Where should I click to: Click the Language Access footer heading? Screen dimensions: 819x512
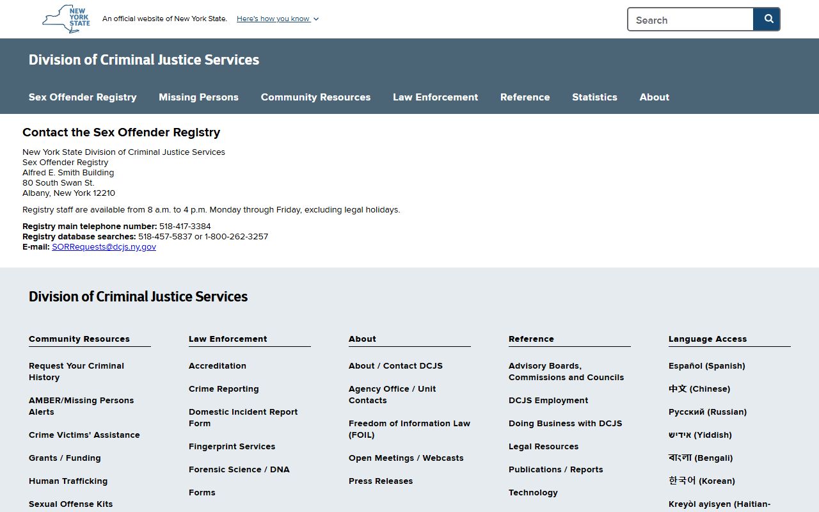click(x=708, y=339)
